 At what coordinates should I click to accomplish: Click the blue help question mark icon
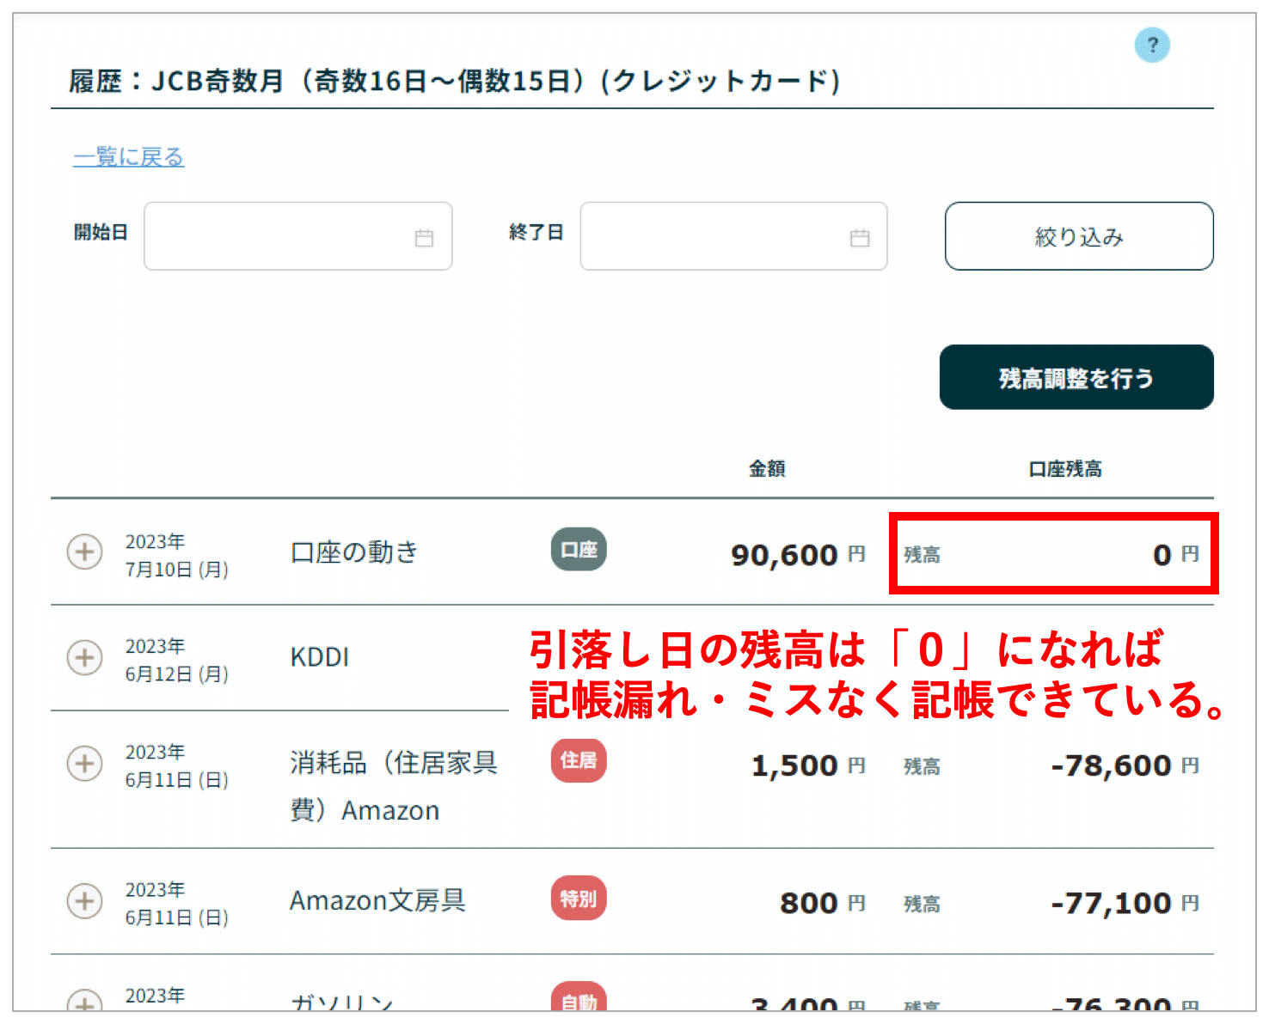[x=1151, y=45]
